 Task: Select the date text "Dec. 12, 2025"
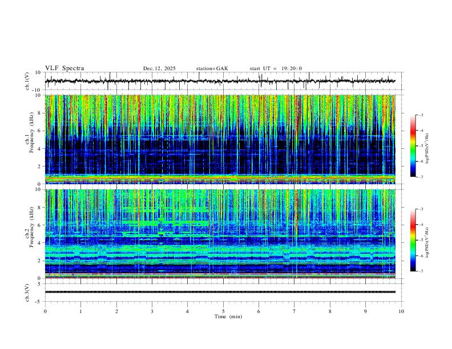coord(159,68)
